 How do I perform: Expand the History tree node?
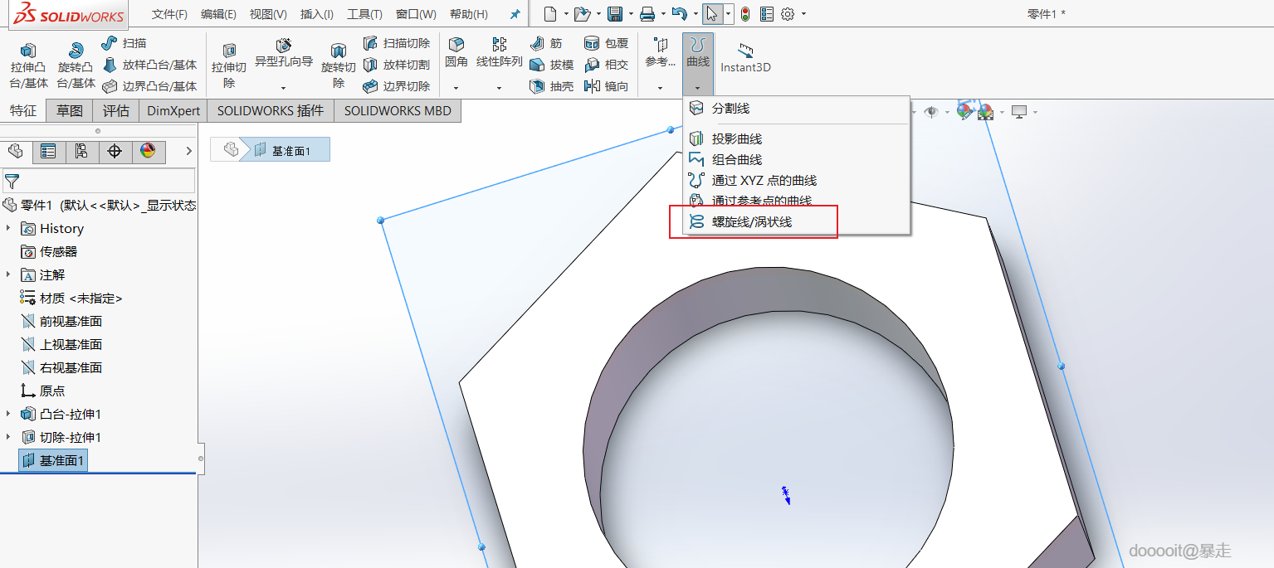(9, 228)
